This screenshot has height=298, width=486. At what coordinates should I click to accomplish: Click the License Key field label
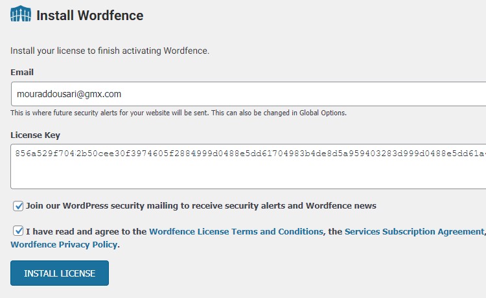36,135
